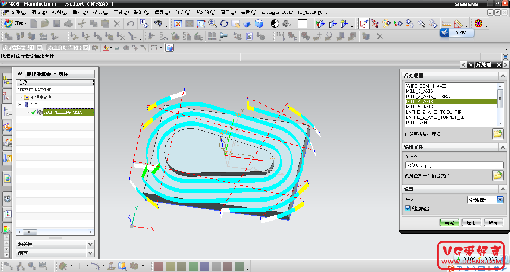
Task: Browse for an output file folder button
Action: (498, 175)
